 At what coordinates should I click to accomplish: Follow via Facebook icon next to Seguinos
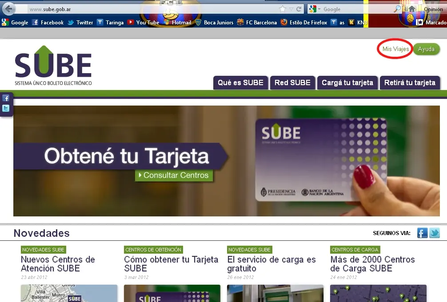422,233
